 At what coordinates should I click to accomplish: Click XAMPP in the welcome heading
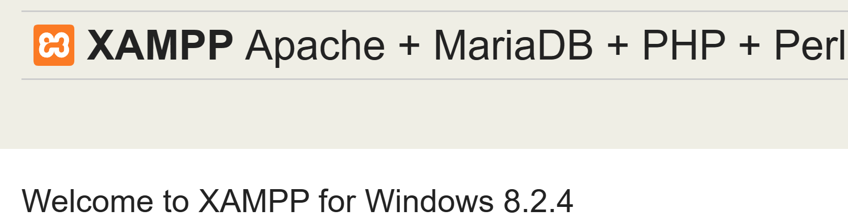coord(254,201)
